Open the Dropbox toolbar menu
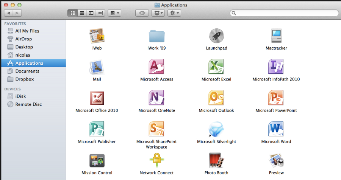Screen dimensions: 341x180 (158, 13)
